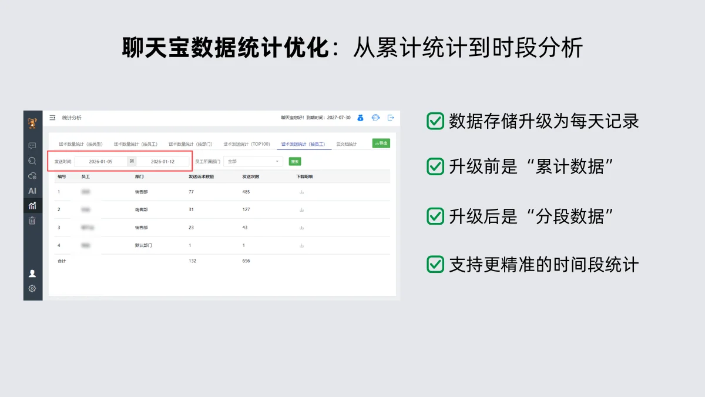
Task: Open the customer service headset icon
Action: (376, 118)
